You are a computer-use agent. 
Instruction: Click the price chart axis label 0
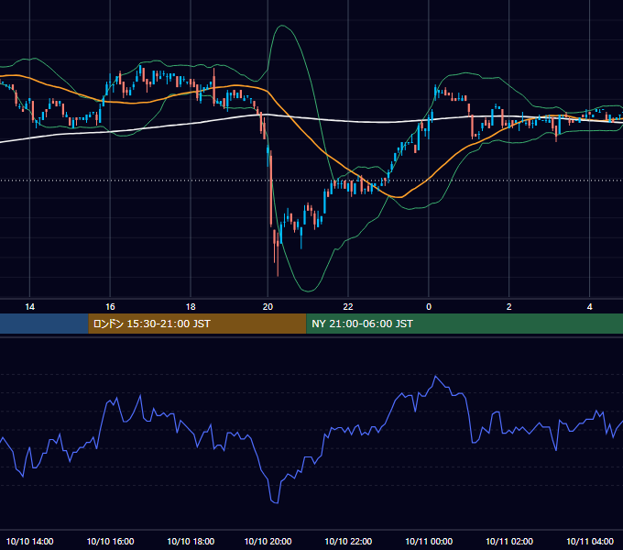tap(429, 307)
